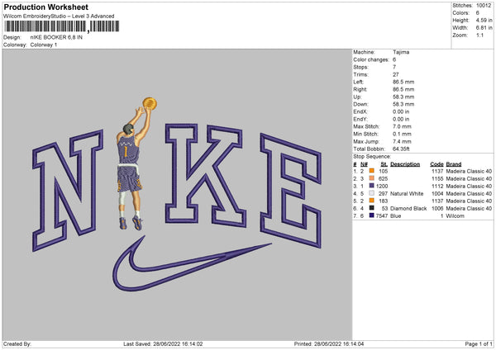Click the Natural White thread swatch
The width and height of the screenshot is (496, 350).
click(x=372, y=193)
